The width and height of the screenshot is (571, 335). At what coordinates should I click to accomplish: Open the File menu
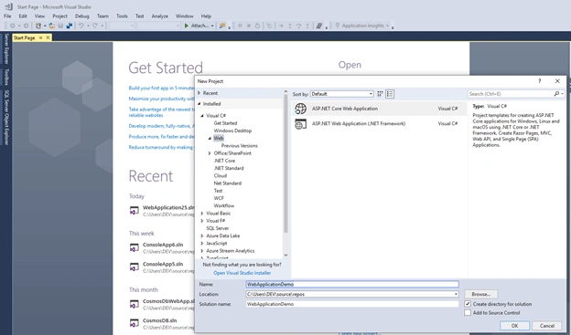click(7, 16)
